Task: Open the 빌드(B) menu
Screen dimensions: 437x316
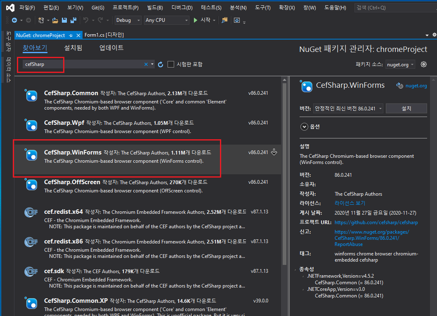Action: [x=155, y=7]
